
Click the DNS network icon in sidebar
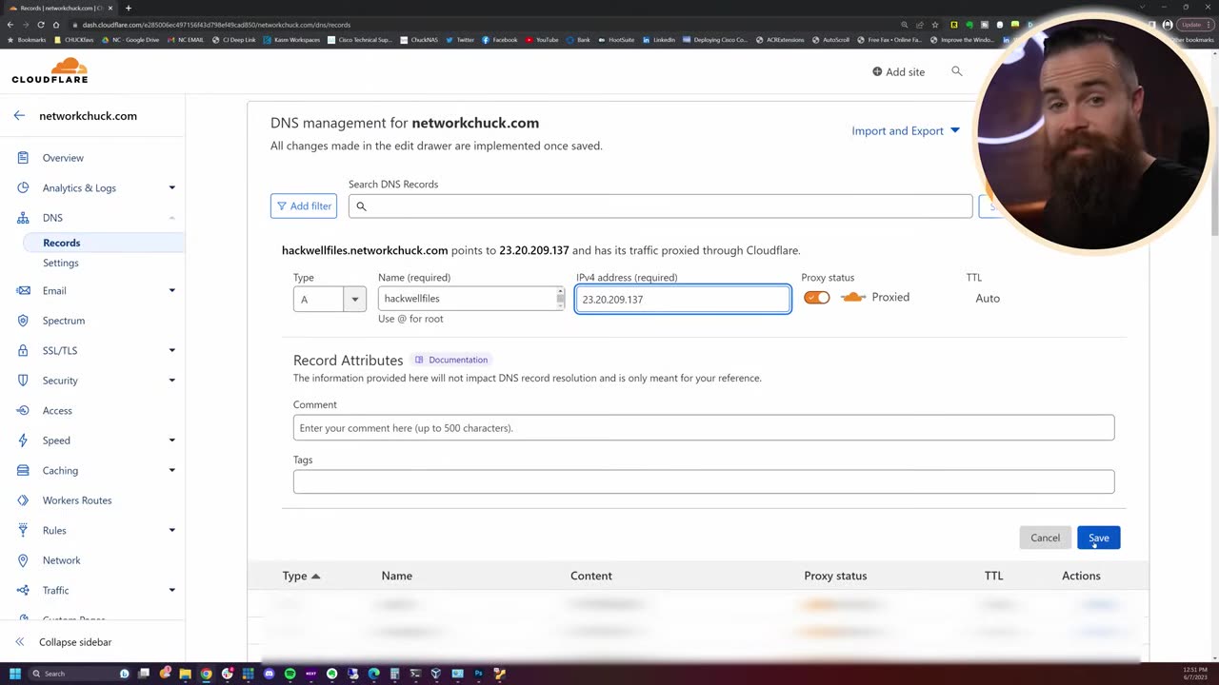click(23, 218)
